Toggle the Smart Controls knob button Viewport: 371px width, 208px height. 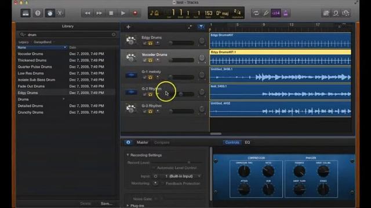(x=50, y=13)
